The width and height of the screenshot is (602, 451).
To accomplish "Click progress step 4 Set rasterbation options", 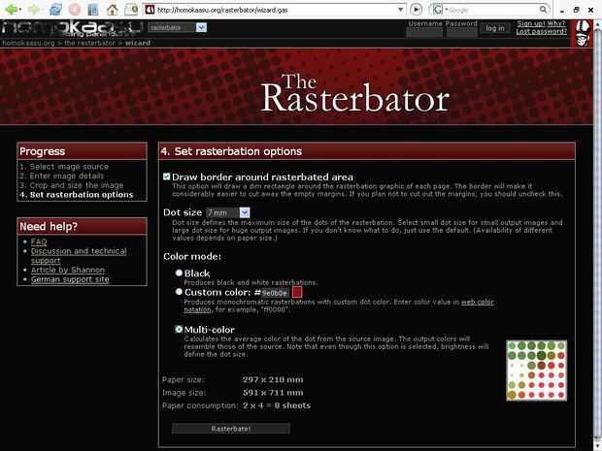I will pos(77,194).
